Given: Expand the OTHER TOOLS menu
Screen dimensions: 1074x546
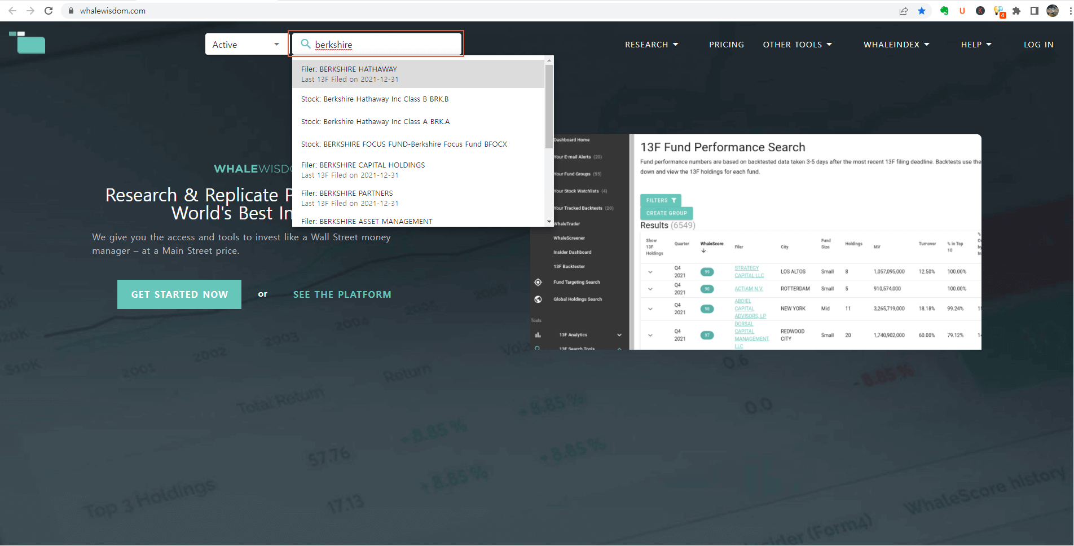Looking at the screenshot, I should (x=798, y=45).
